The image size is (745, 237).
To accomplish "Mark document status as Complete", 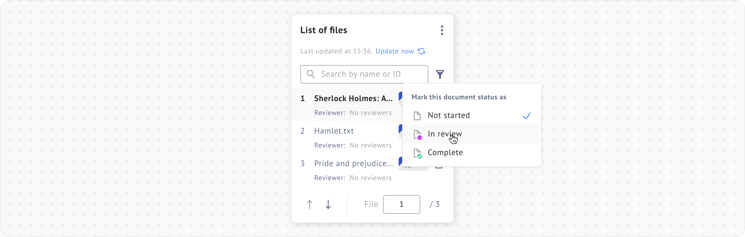I will (x=445, y=152).
